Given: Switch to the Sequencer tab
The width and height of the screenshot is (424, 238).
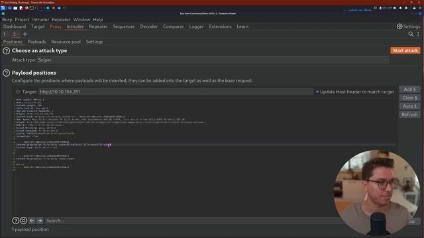Looking at the screenshot, I should (x=124, y=26).
